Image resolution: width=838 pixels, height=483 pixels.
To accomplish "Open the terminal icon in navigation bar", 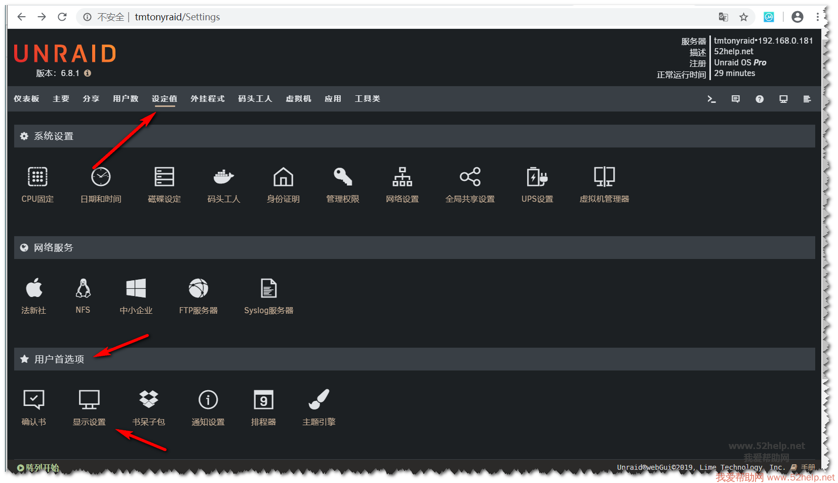I will (711, 99).
